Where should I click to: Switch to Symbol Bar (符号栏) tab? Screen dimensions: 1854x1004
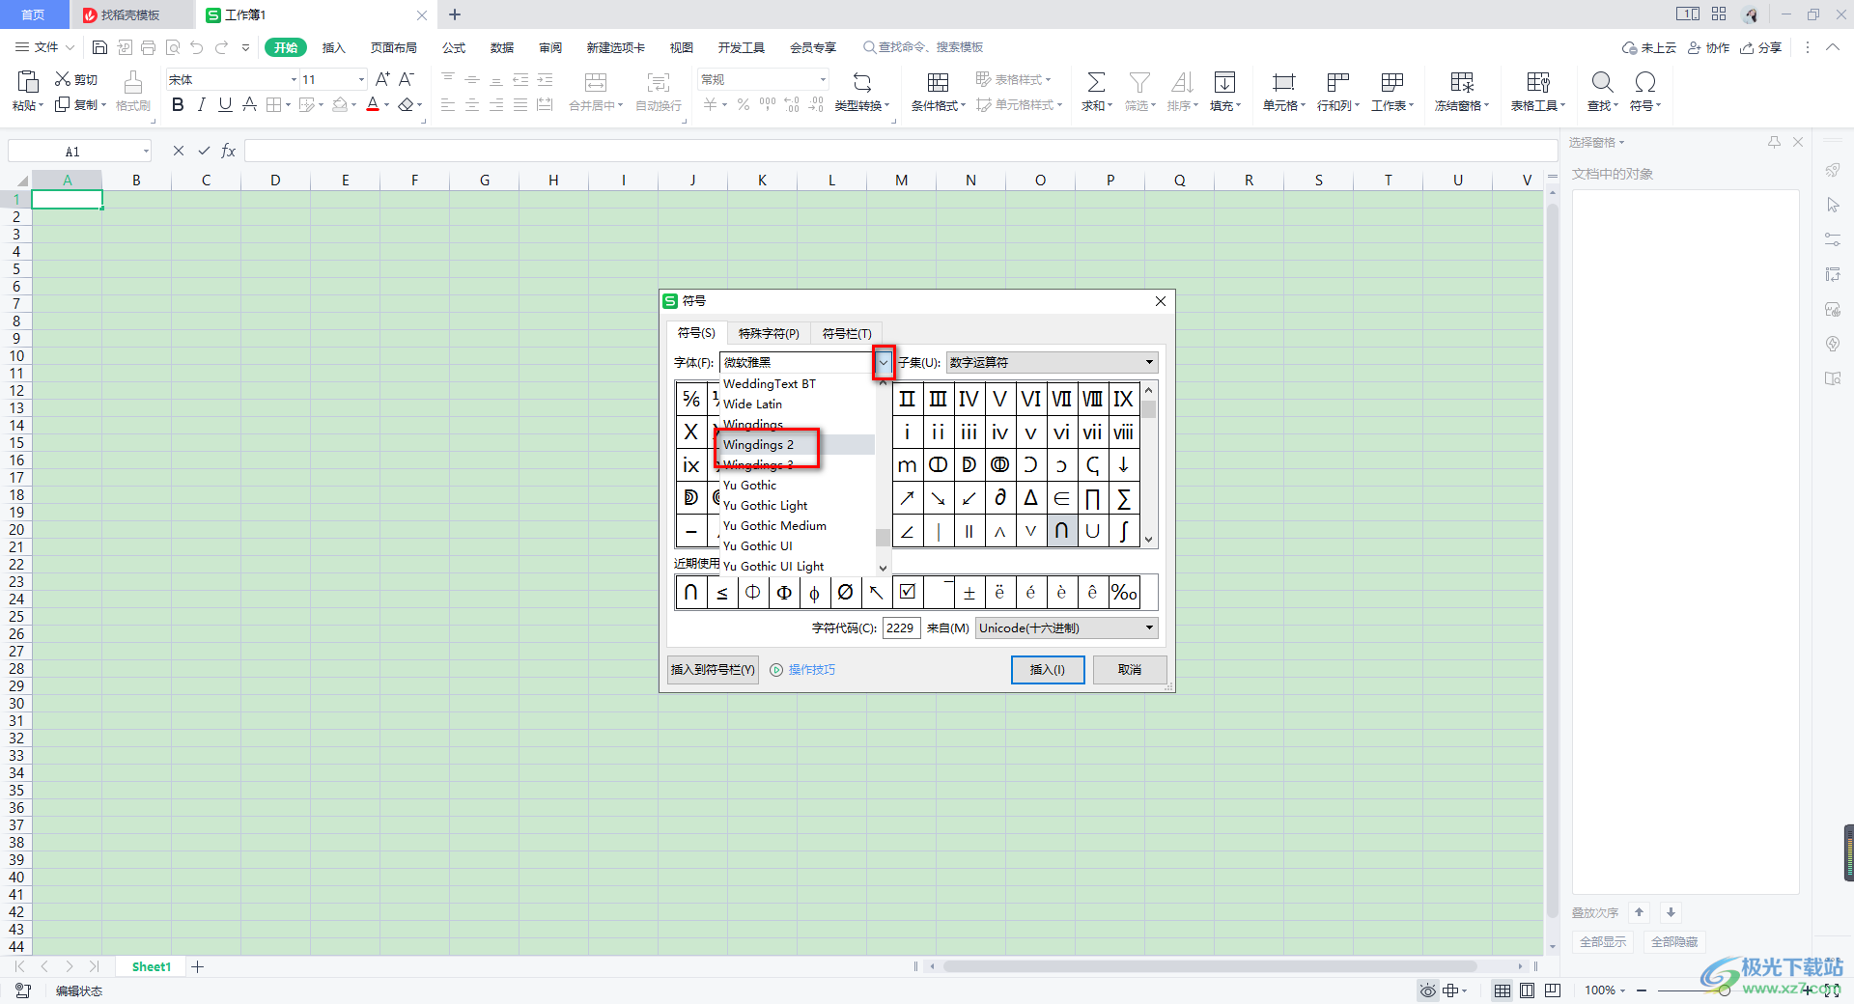[x=847, y=333]
